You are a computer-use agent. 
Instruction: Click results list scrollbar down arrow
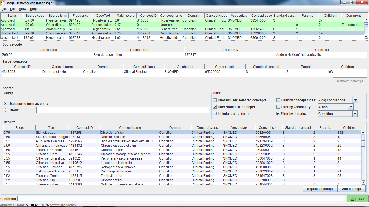tap(363, 183)
